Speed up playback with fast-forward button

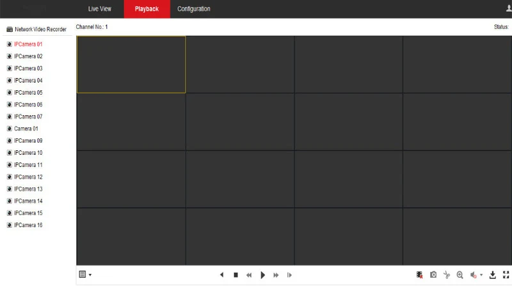[x=276, y=275]
